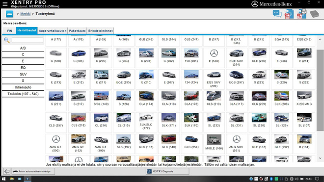This screenshot has height=182, width=324.
Task: Click the scrollbar down arrow
Action: [x=320, y=158]
